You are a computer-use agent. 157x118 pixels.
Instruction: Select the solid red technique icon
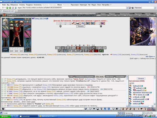[x=96, y=51]
